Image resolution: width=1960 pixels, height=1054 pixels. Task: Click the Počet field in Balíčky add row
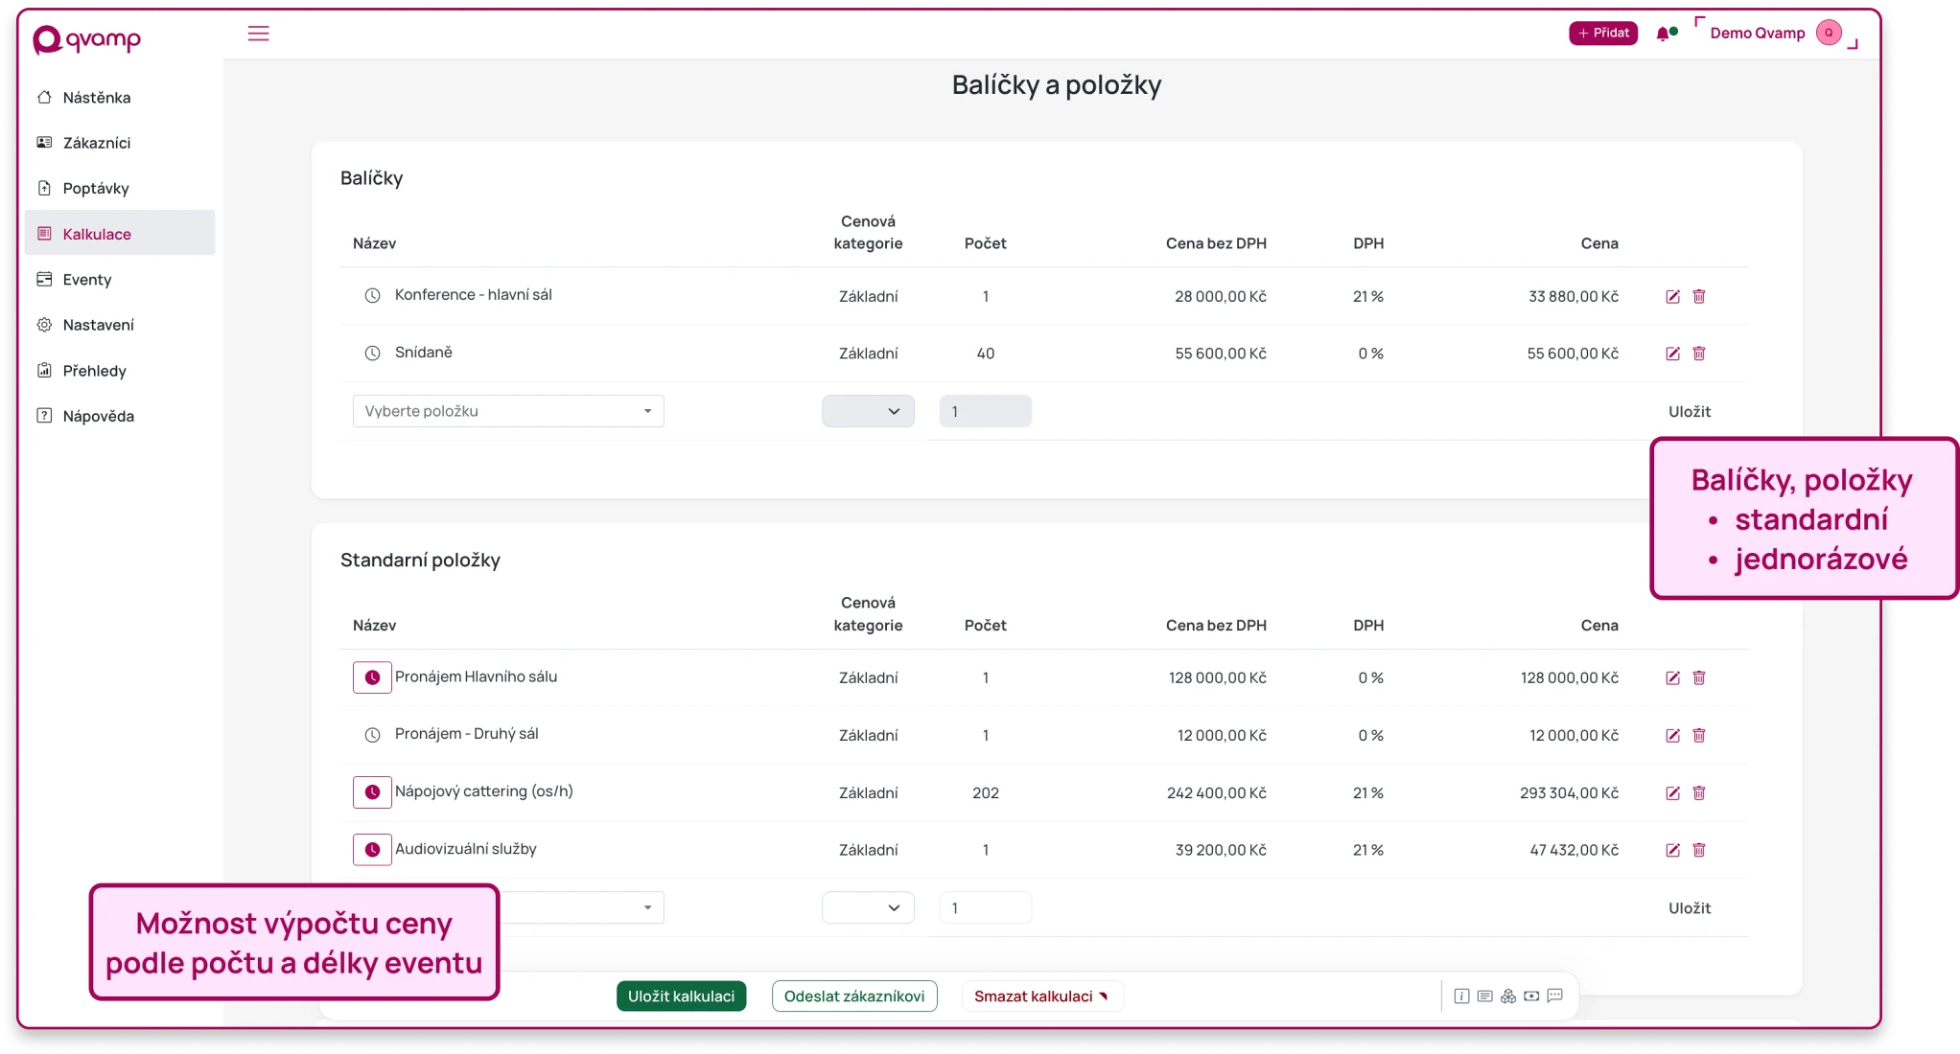[986, 411]
